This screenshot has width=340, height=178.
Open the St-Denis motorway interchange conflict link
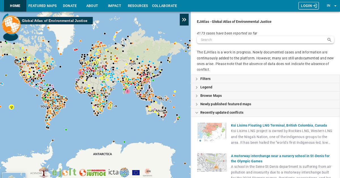point(280,159)
